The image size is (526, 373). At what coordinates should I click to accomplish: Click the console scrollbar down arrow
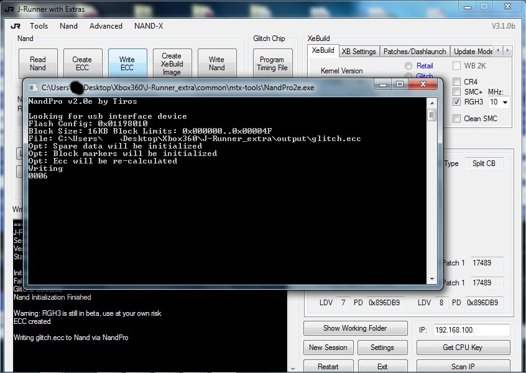pos(432,279)
